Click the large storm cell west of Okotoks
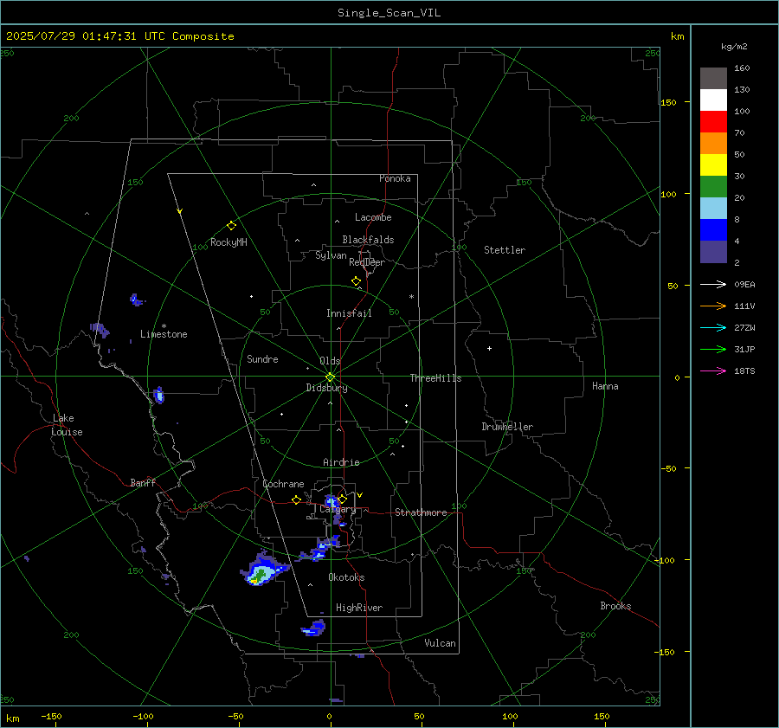The width and height of the screenshot is (779, 728). (264, 570)
